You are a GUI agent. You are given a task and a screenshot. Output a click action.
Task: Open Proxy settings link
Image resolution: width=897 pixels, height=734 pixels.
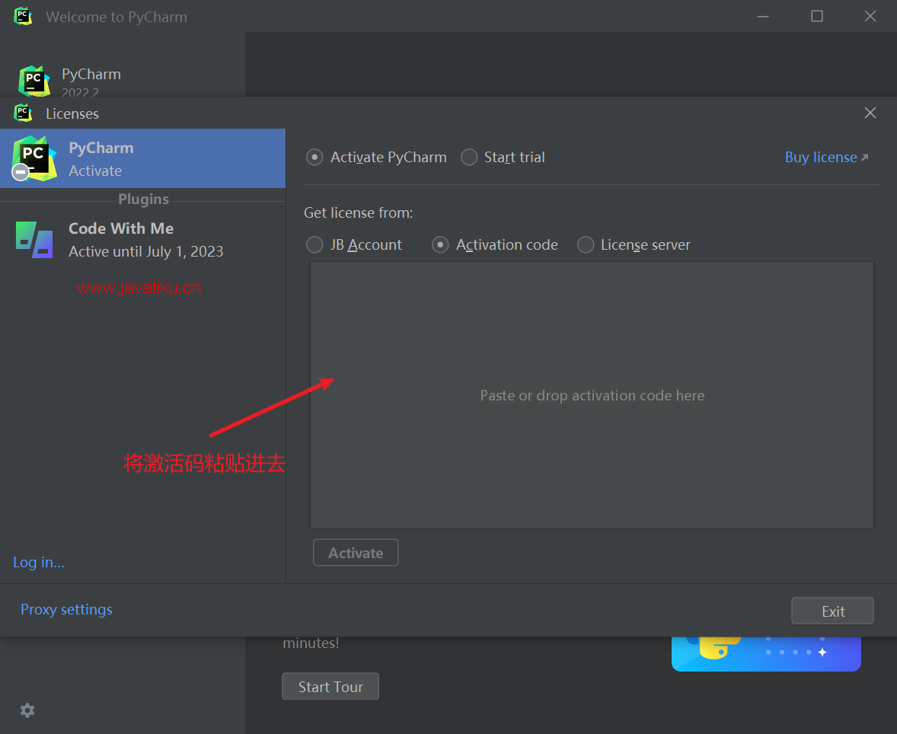coord(66,609)
